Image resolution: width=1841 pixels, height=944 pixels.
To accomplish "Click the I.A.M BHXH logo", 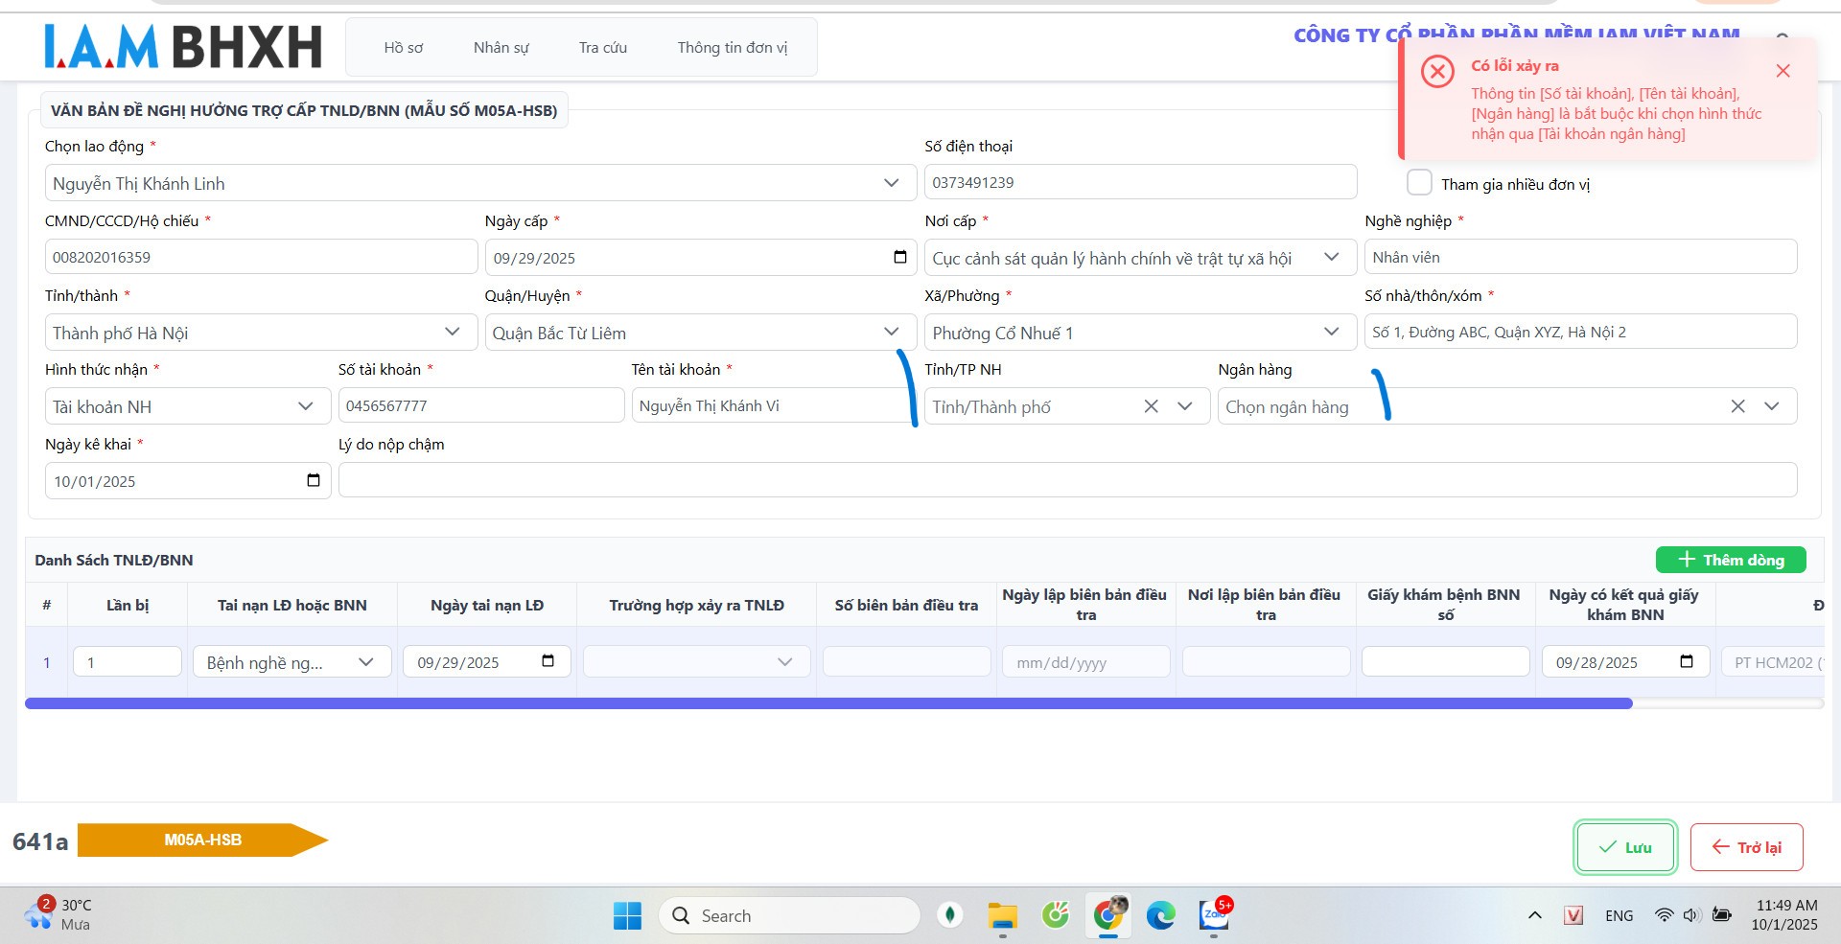I will 183,47.
